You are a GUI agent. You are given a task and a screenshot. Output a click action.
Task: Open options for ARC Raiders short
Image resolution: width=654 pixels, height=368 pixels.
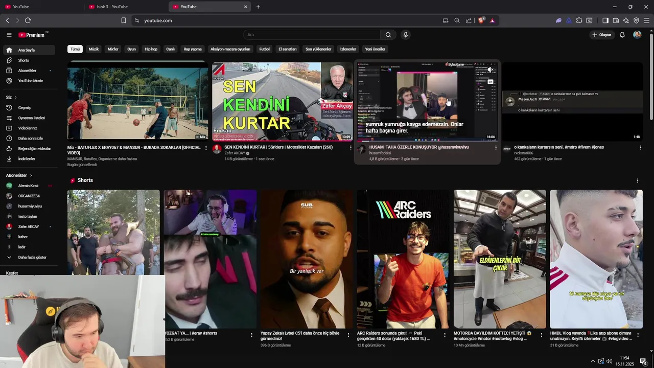click(x=445, y=335)
